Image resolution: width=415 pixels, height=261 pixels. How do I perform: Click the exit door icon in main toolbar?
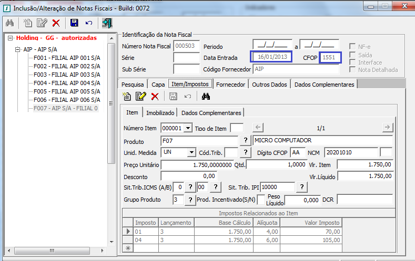tap(107, 23)
